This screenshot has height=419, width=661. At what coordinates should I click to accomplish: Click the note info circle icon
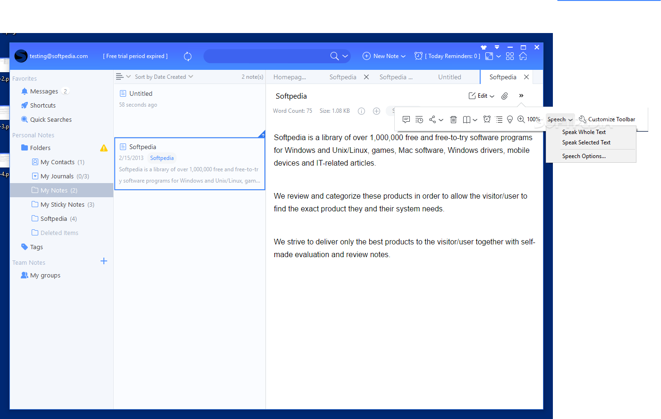pyautogui.click(x=361, y=111)
